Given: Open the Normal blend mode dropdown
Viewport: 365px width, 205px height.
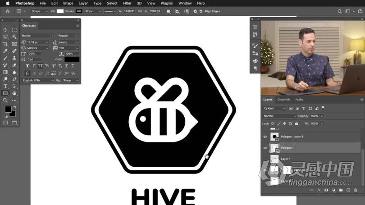Looking at the screenshot, I should [279, 116].
